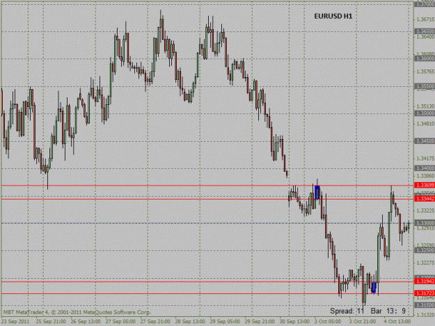Click the 23 Sep 2011 date label

click(15, 322)
